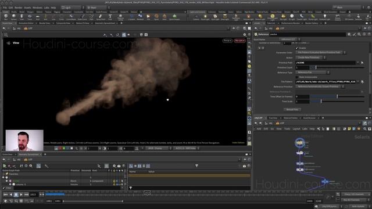
Task: Select the Quick Shapes shelf tool
Action: [x=174, y=17]
